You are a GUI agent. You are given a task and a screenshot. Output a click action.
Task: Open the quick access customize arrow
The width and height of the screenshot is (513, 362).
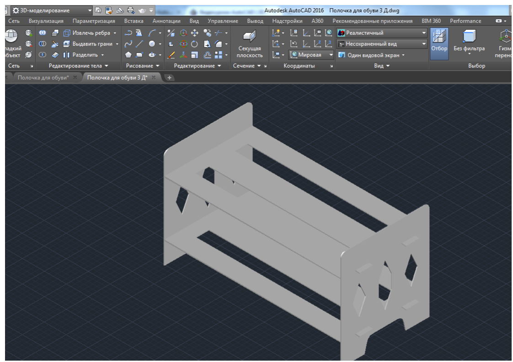coord(151,10)
